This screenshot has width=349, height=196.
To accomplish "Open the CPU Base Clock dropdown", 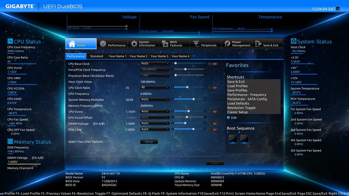I will (x=155, y=63).
